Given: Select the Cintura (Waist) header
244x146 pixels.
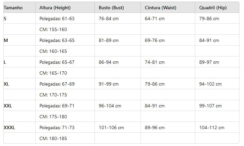Looking at the screenshot, I should [160, 8].
